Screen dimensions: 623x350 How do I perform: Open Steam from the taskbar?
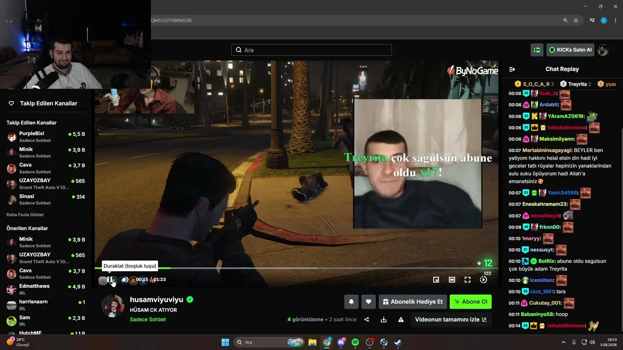pyautogui.click(x=398, y=342)
